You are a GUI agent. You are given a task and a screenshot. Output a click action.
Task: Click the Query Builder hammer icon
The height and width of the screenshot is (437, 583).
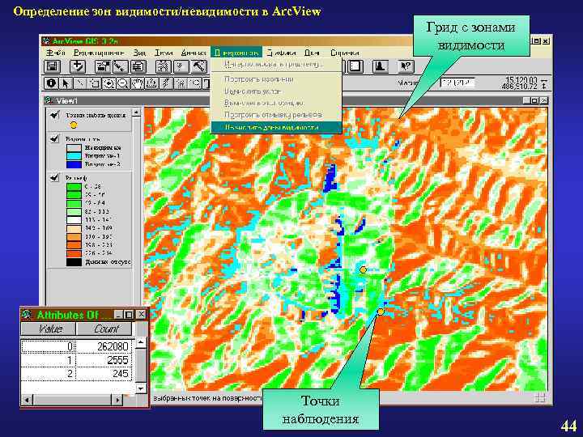click(x=198, y=67)
